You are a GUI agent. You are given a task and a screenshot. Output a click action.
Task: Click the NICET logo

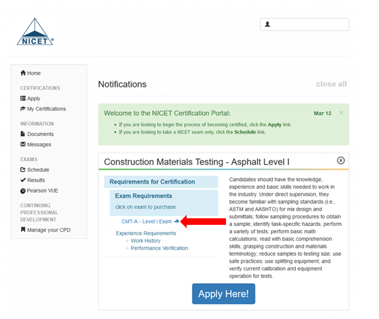35,32
